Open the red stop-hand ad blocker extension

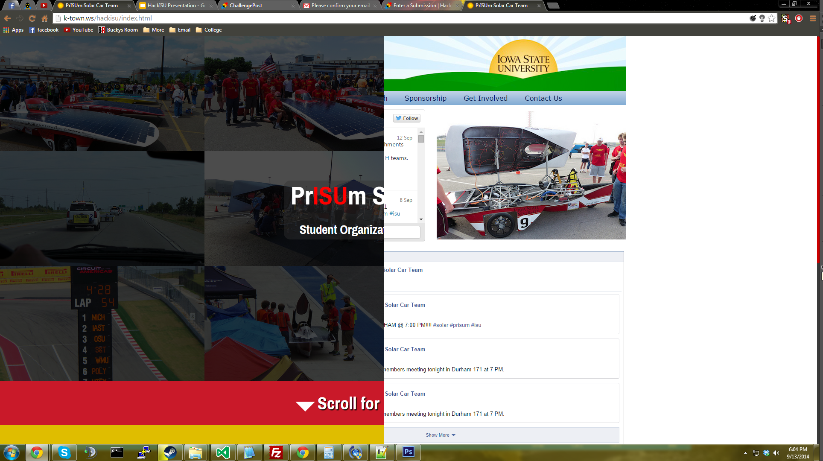(x=799, y=18)
